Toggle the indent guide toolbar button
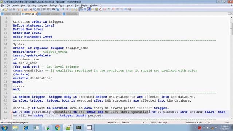Screen dimensions: 233x131 click(89, 9)
